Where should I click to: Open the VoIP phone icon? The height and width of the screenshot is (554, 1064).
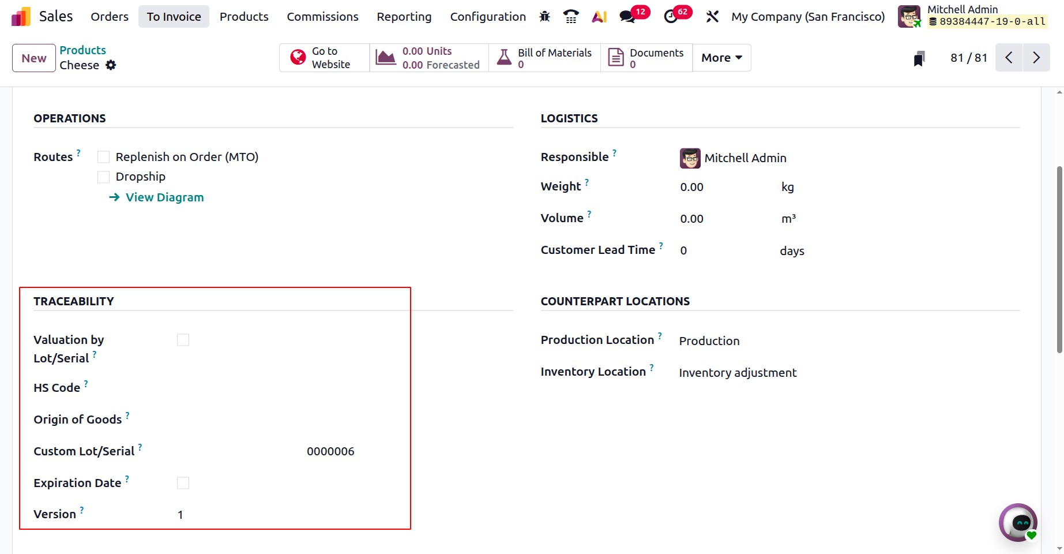click(x=571, y=17)
